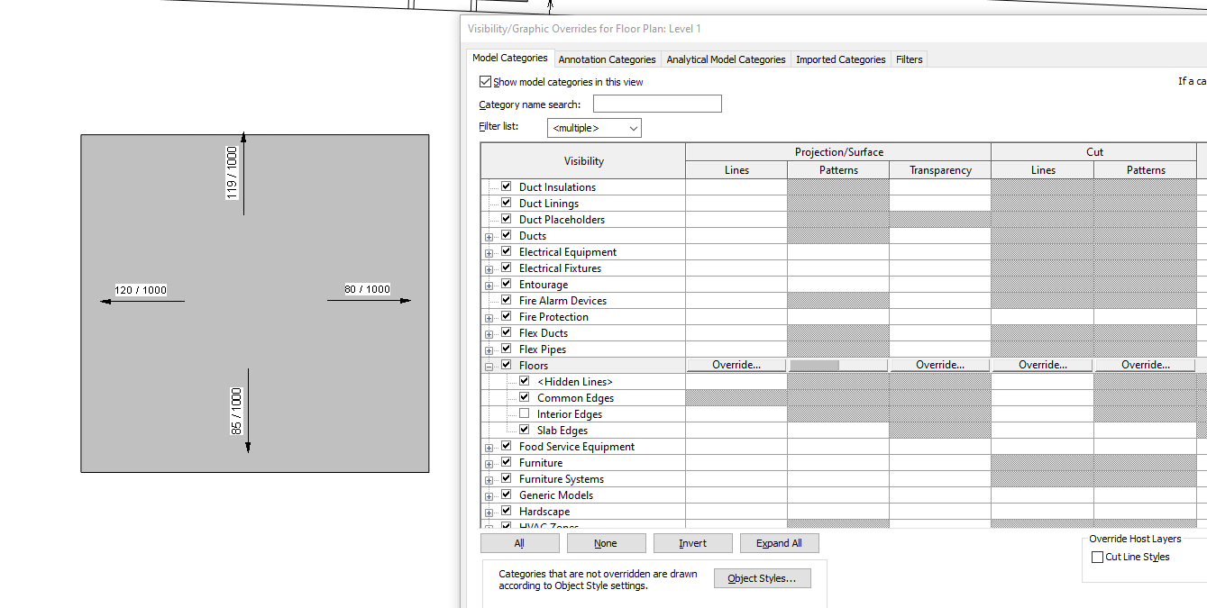1207x608 pixels.
Task: Focus the Category name search field
Action: (657, 104)
